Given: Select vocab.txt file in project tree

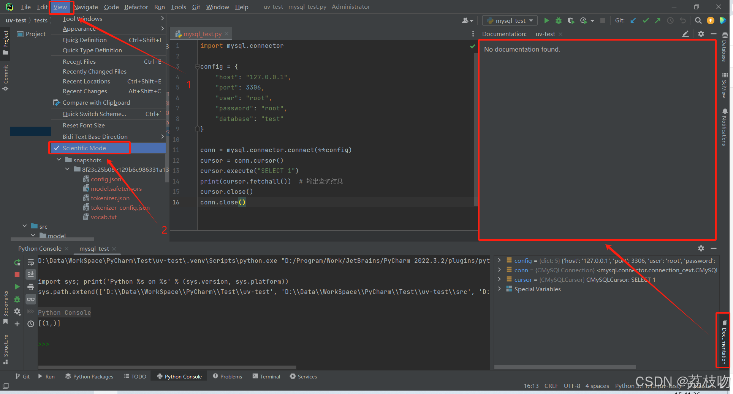Looking at the screenshot, I should 104,217.
